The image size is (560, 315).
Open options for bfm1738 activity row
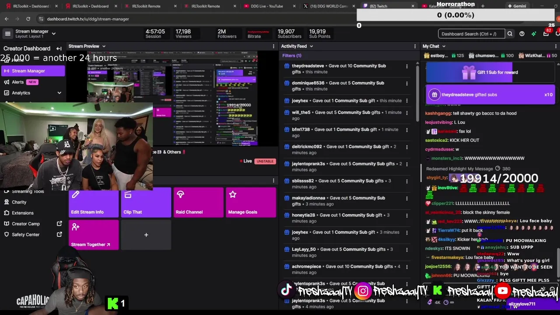pos(407,130)
